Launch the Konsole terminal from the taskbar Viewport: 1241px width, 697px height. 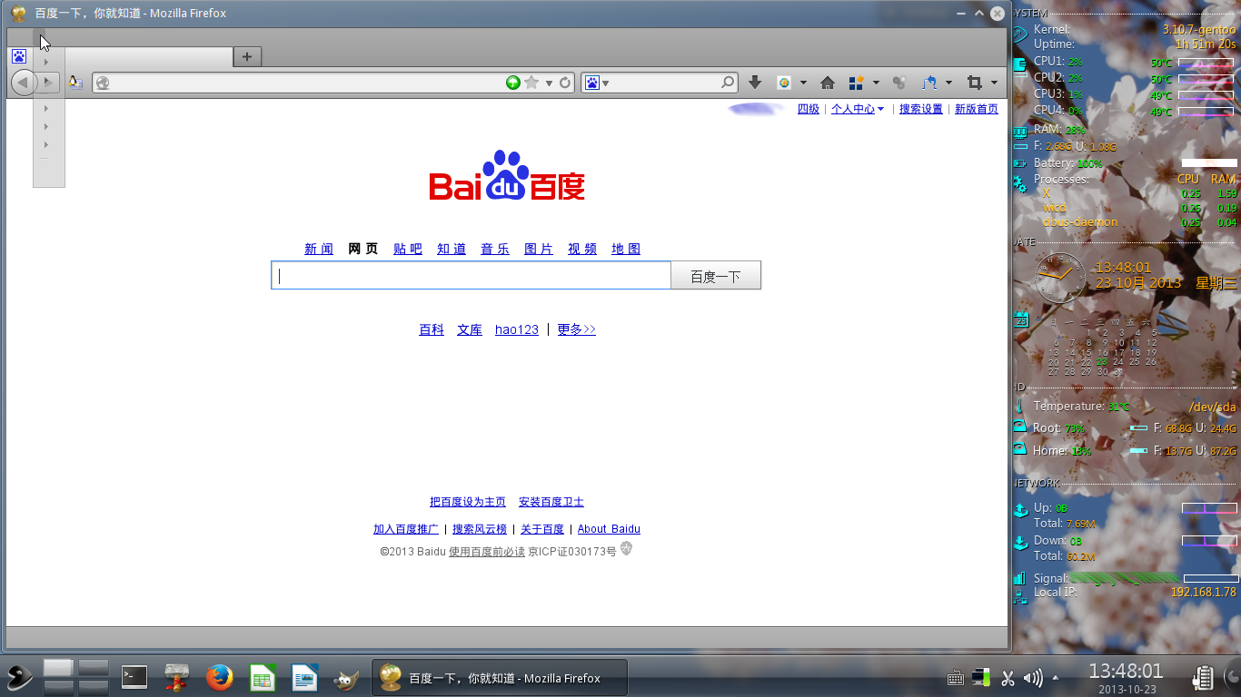pyautogui.click(x=134, y=677)
